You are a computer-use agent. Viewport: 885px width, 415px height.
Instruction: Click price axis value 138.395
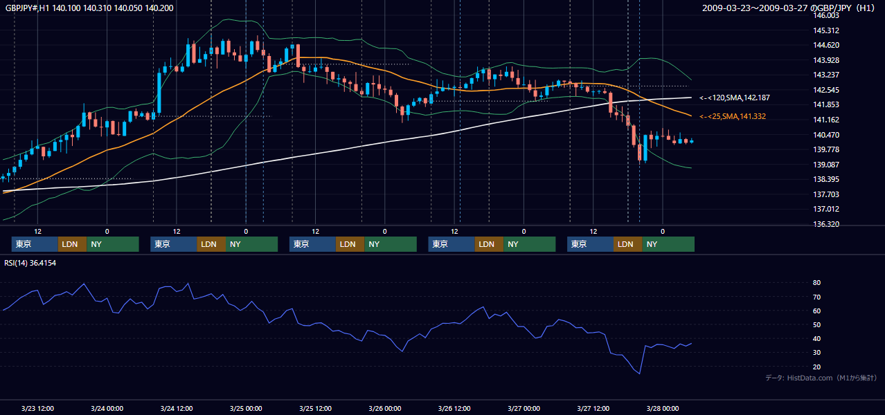(825, 179)
